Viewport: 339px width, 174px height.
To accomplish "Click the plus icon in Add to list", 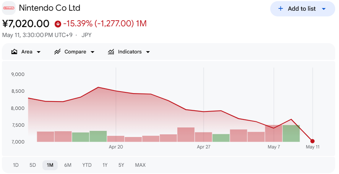I will [x=281, y=9].
